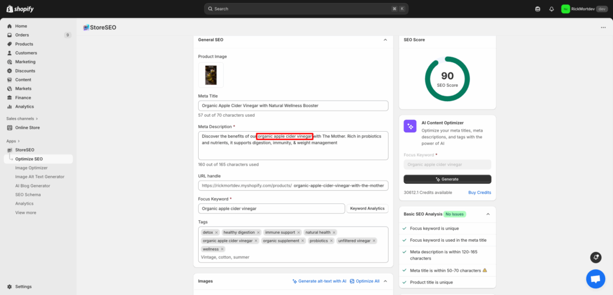Collapse the General SEO section

tap(385, 39)
